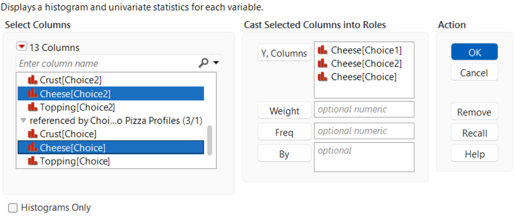Focus the Enter column name field

(x=107, y=63)
